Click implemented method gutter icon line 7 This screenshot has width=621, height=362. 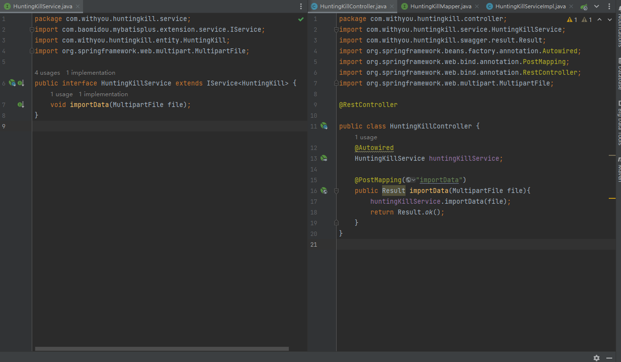pos(21,105)
